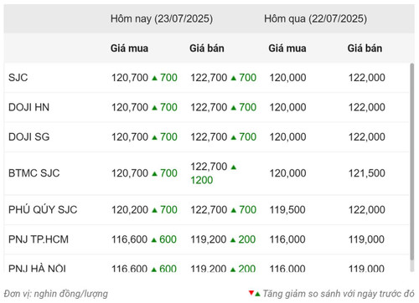This screenshot has width=419, height=303.
Task: Click the DOJI HN row label
Action: (x=28, y=107)
